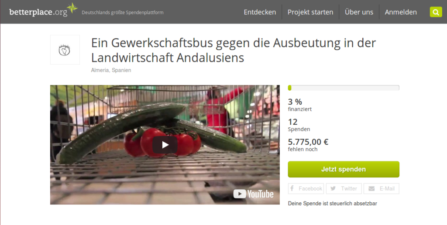Click the cucumber video thumbnail image
The image size is (447, 225).
pos(165,145)
